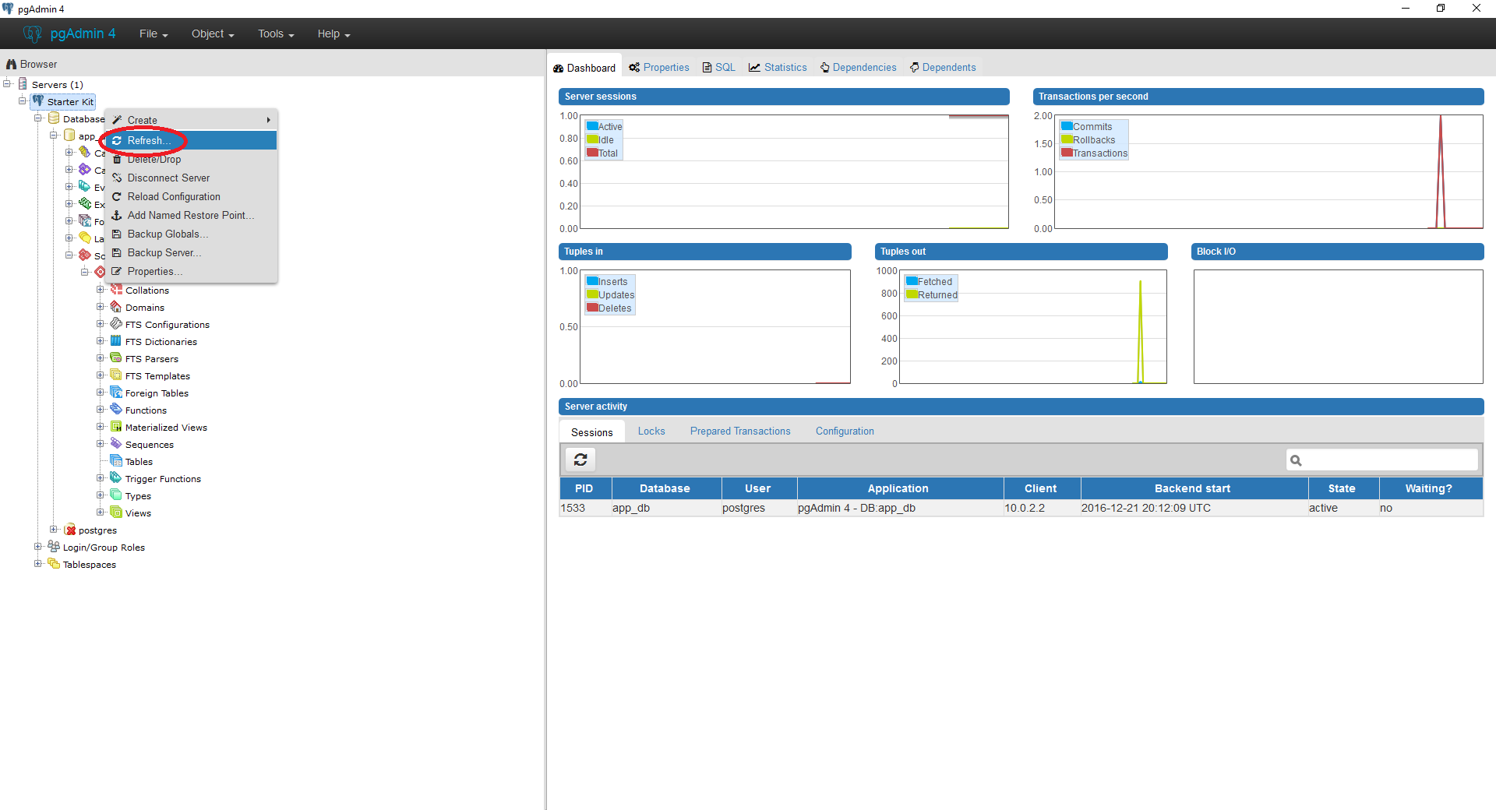Open Properties from the context menu

pyautogui.click(x=191, y=271)
